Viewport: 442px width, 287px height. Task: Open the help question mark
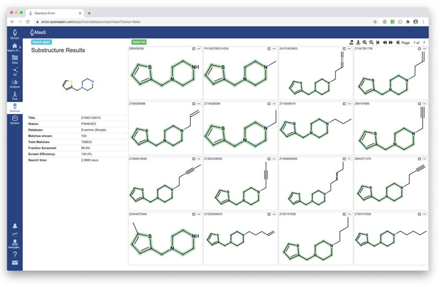[15, 254]
